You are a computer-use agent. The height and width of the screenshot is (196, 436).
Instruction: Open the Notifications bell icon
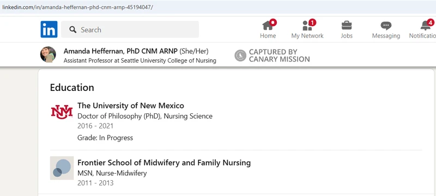click(x=426, y=26)
